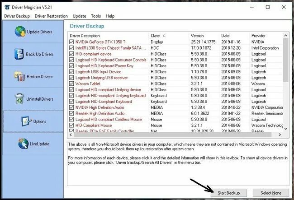Screen dimensions: 294x200
Task: Click the Options checklist icon
Action: pyautogui.click(x=26, y=121)
